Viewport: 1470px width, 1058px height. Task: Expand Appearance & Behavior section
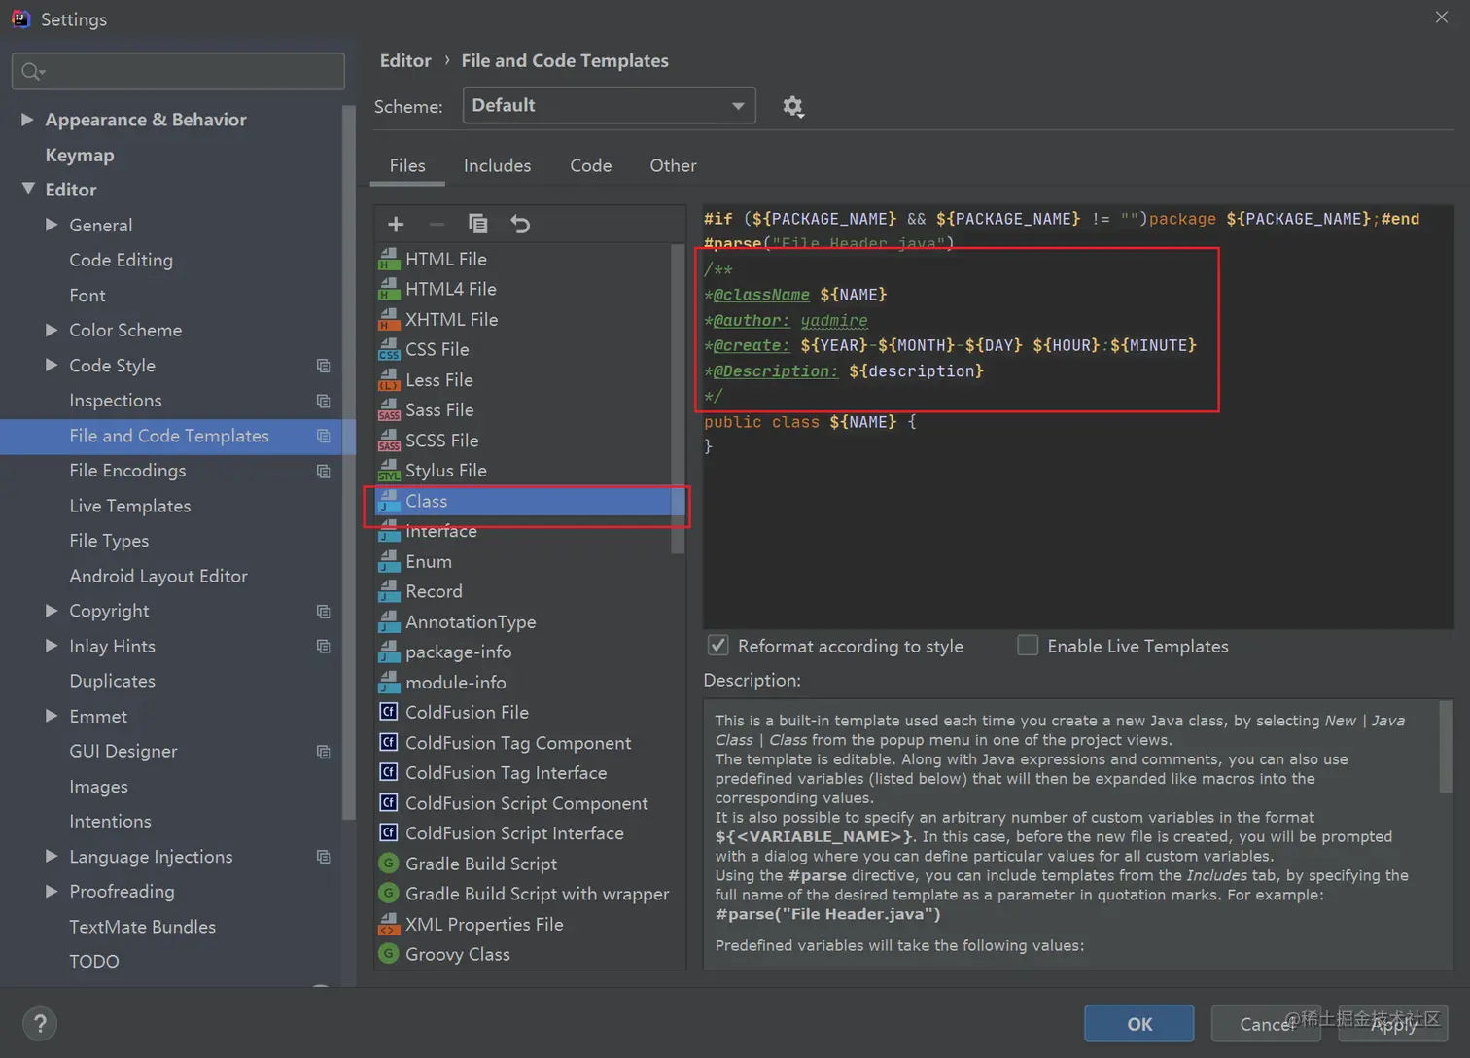[27, 119]
